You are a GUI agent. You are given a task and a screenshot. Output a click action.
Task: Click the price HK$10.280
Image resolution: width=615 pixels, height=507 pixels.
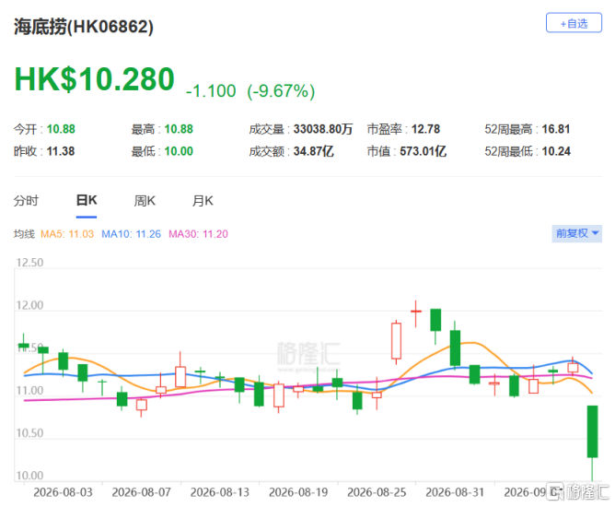[94, 79]
